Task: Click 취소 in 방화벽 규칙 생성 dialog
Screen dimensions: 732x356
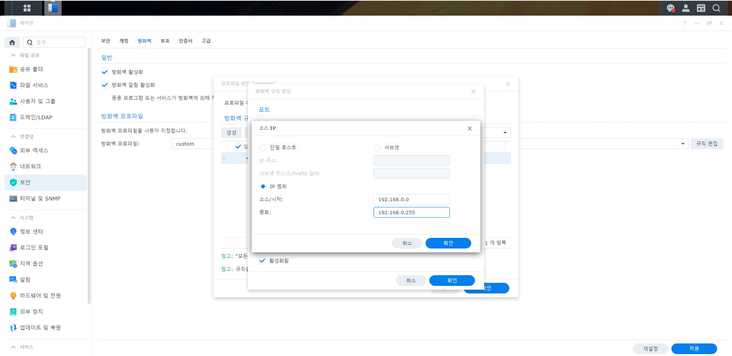Action: 411,281
